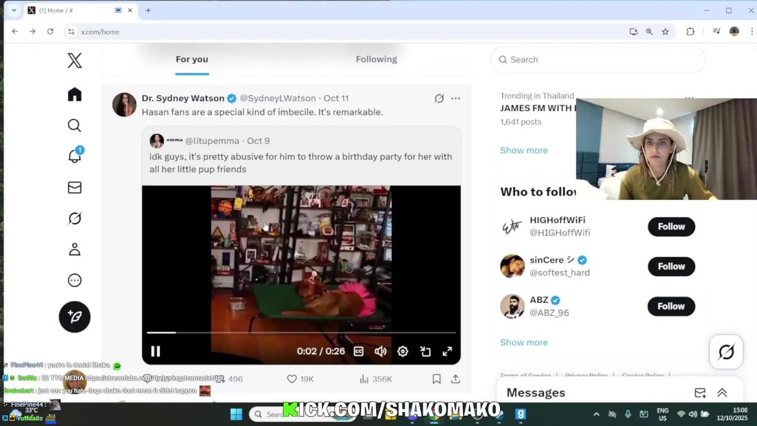Go to Home via house icon
The height and width of the screenshot is (426, 757).
[75, 95]
